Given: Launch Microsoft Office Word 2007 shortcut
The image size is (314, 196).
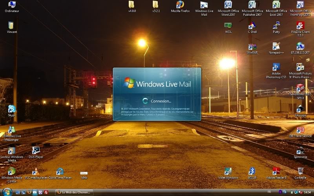Looking at the screenshot, I should click(228, 8).
